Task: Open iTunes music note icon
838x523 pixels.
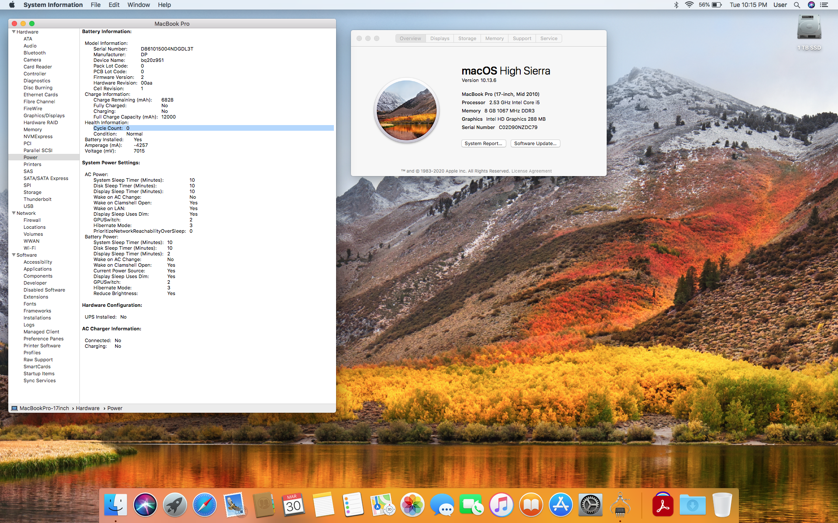Action: (501, 505)
